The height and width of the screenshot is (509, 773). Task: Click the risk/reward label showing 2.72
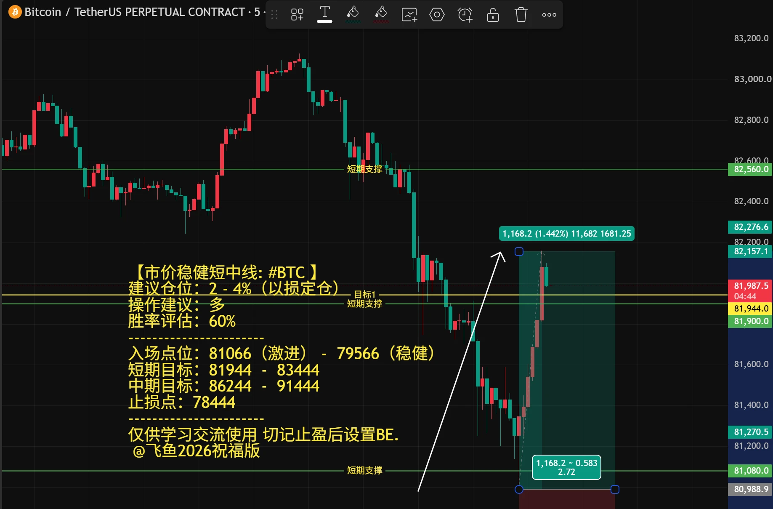click(x=566, y=467)
